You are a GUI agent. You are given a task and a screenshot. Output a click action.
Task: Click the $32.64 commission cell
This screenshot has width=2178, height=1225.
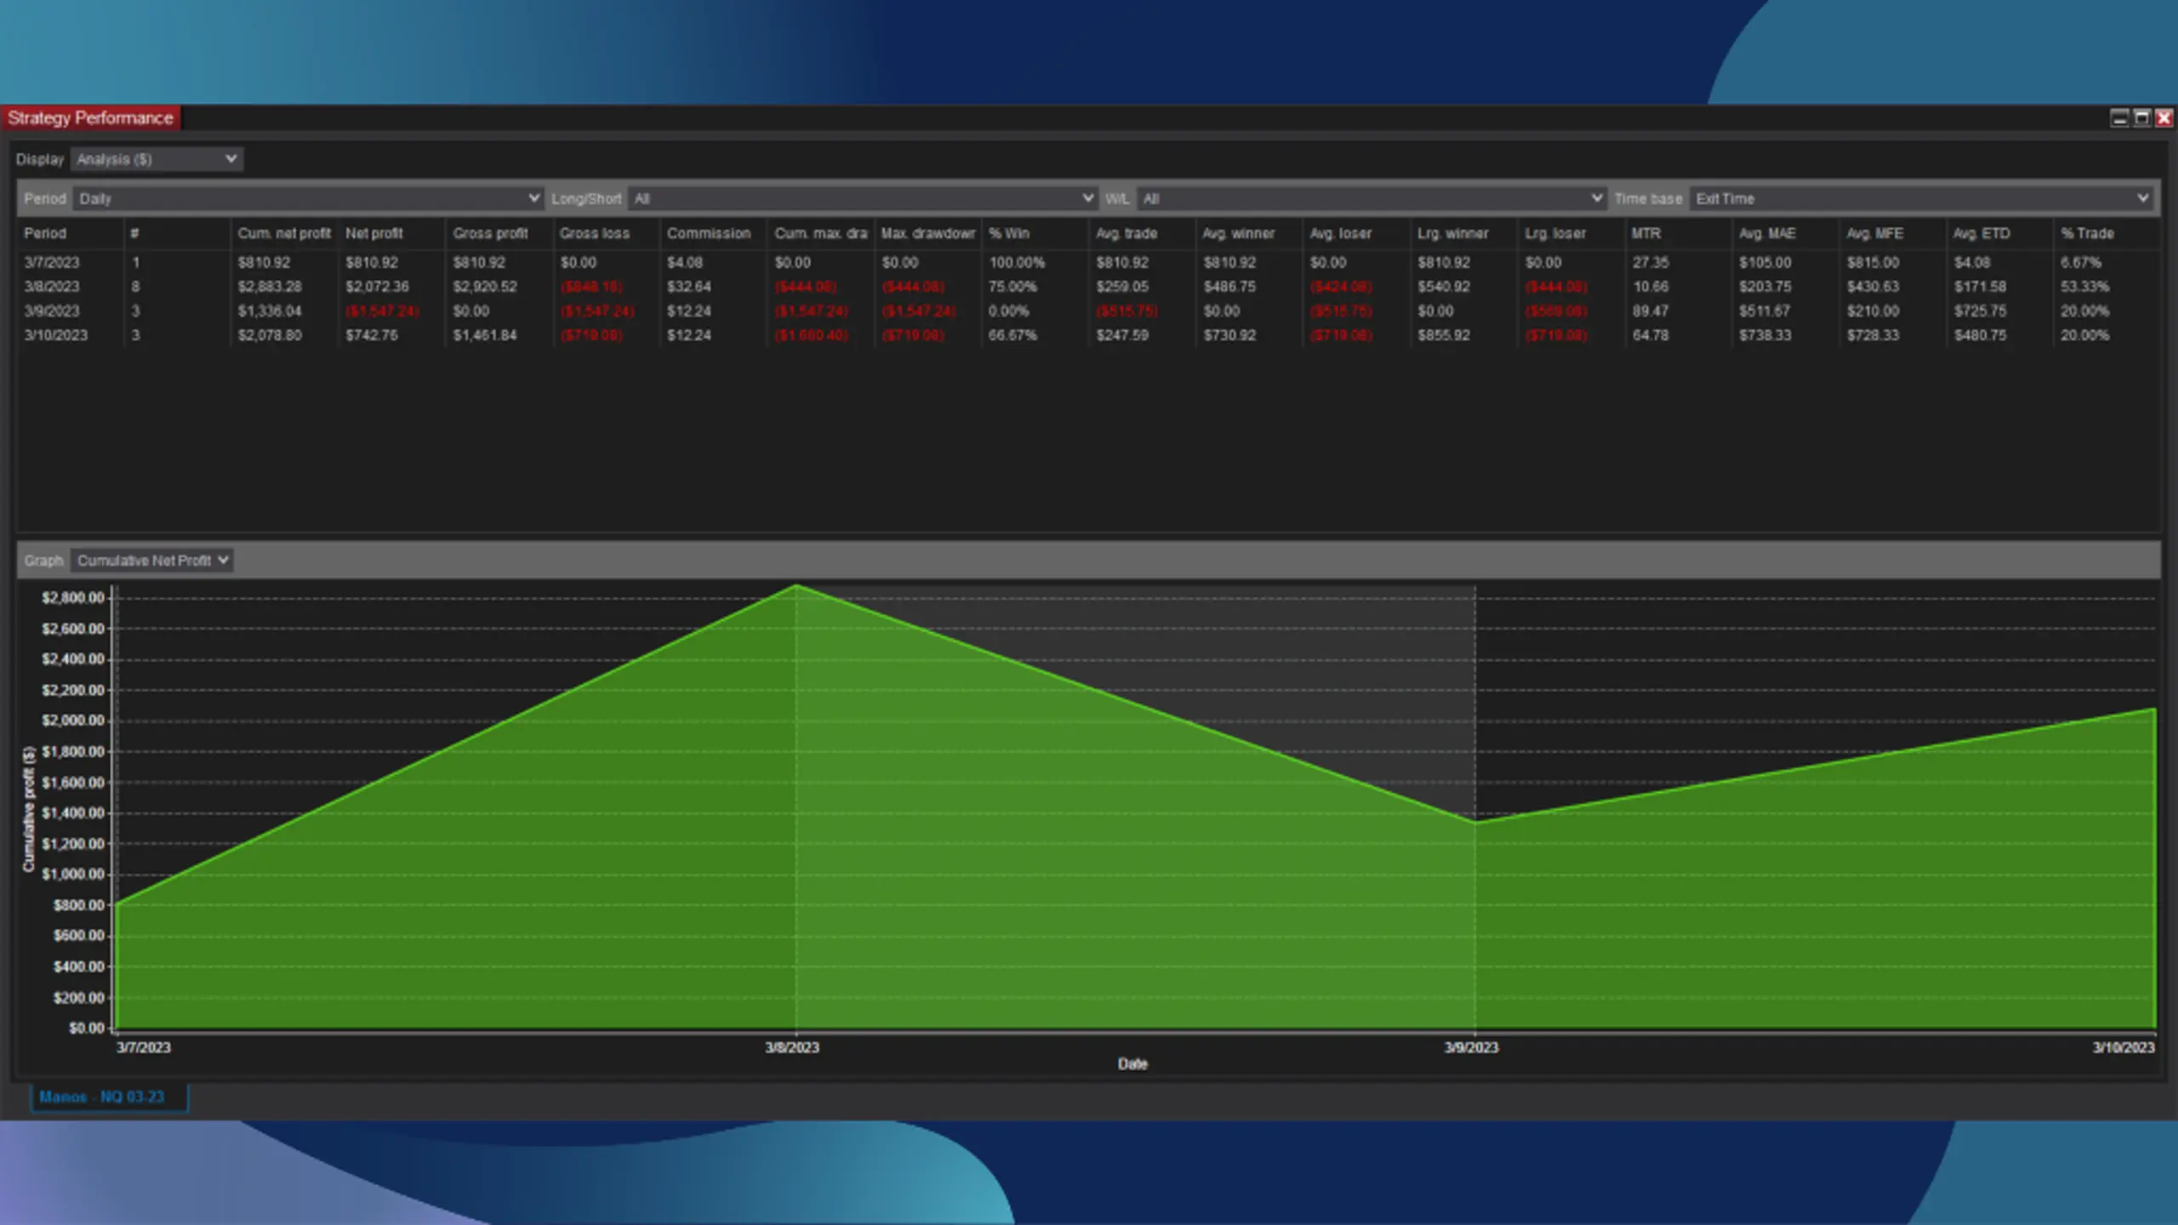(x=689, y=287)
